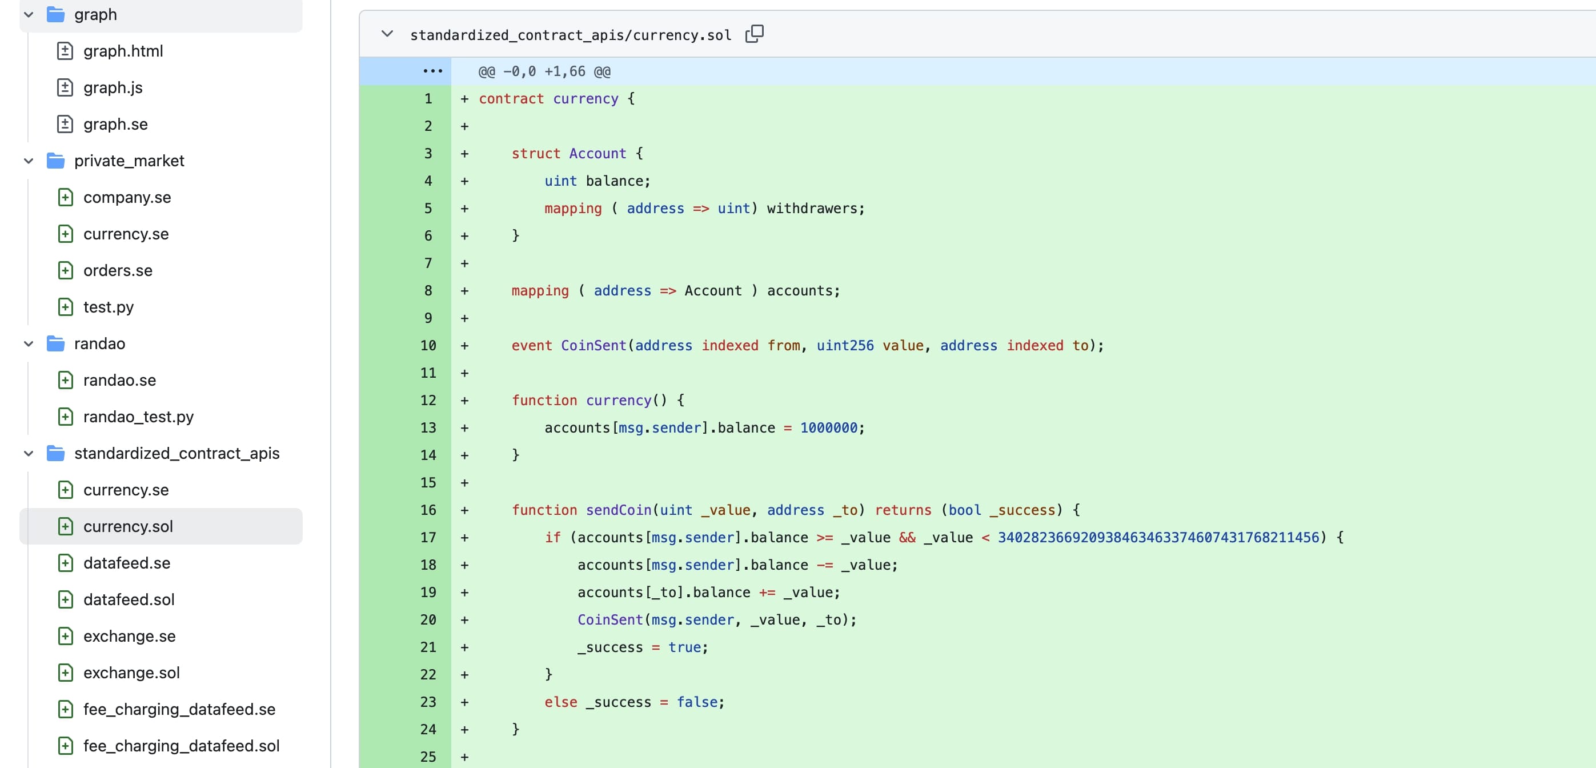The height and width of the screenshot is (768, 1596).
Task: Click the standardized_contract_apis folder icon
Action: [56, 453]
